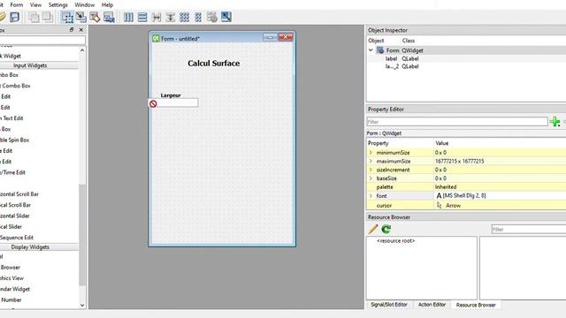Collapse the Input Widgets category header
The width and height of the screenshot is (566, 318).
tap(39, 65)
